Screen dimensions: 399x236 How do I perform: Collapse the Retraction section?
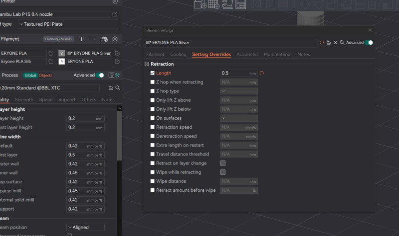(147, 64)
